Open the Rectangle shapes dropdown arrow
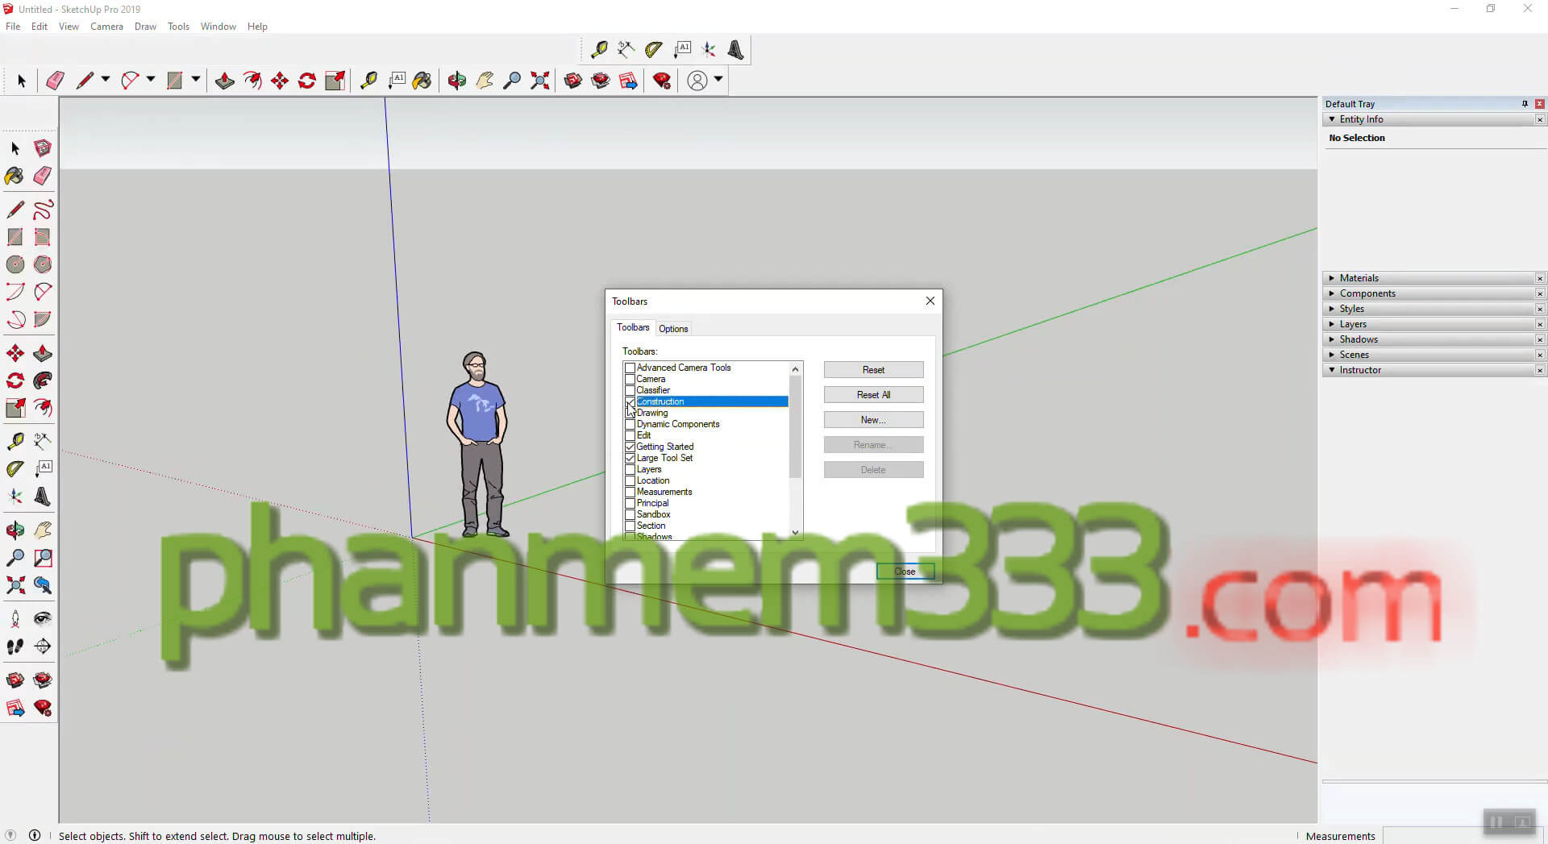Screen dimensions: 1548x844 196,80
